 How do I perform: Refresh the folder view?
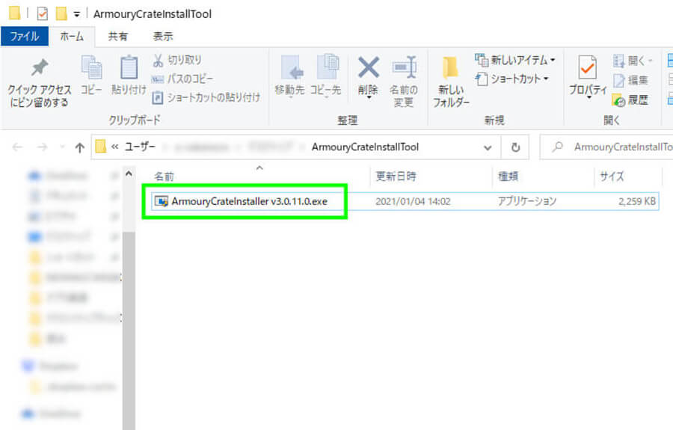(515, 147)
